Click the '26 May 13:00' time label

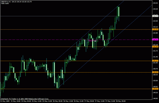pos(68,101)
